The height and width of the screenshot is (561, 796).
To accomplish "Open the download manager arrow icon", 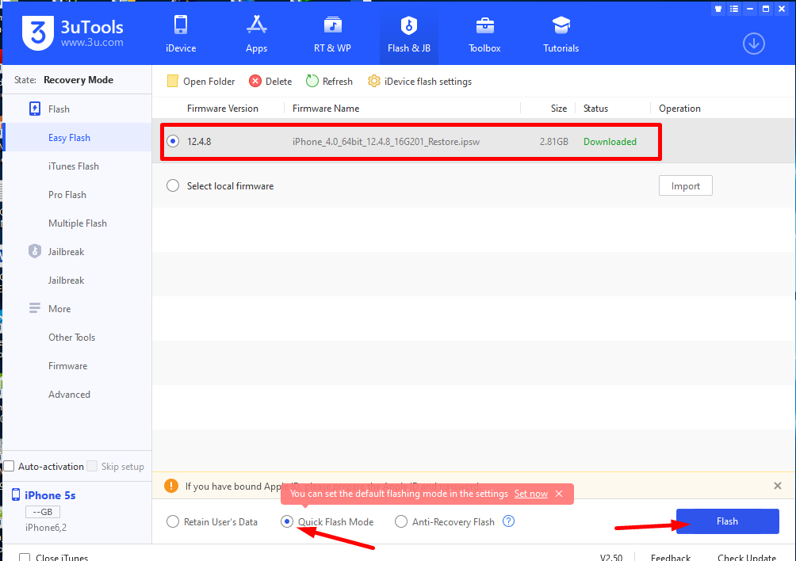I will 754,44.
